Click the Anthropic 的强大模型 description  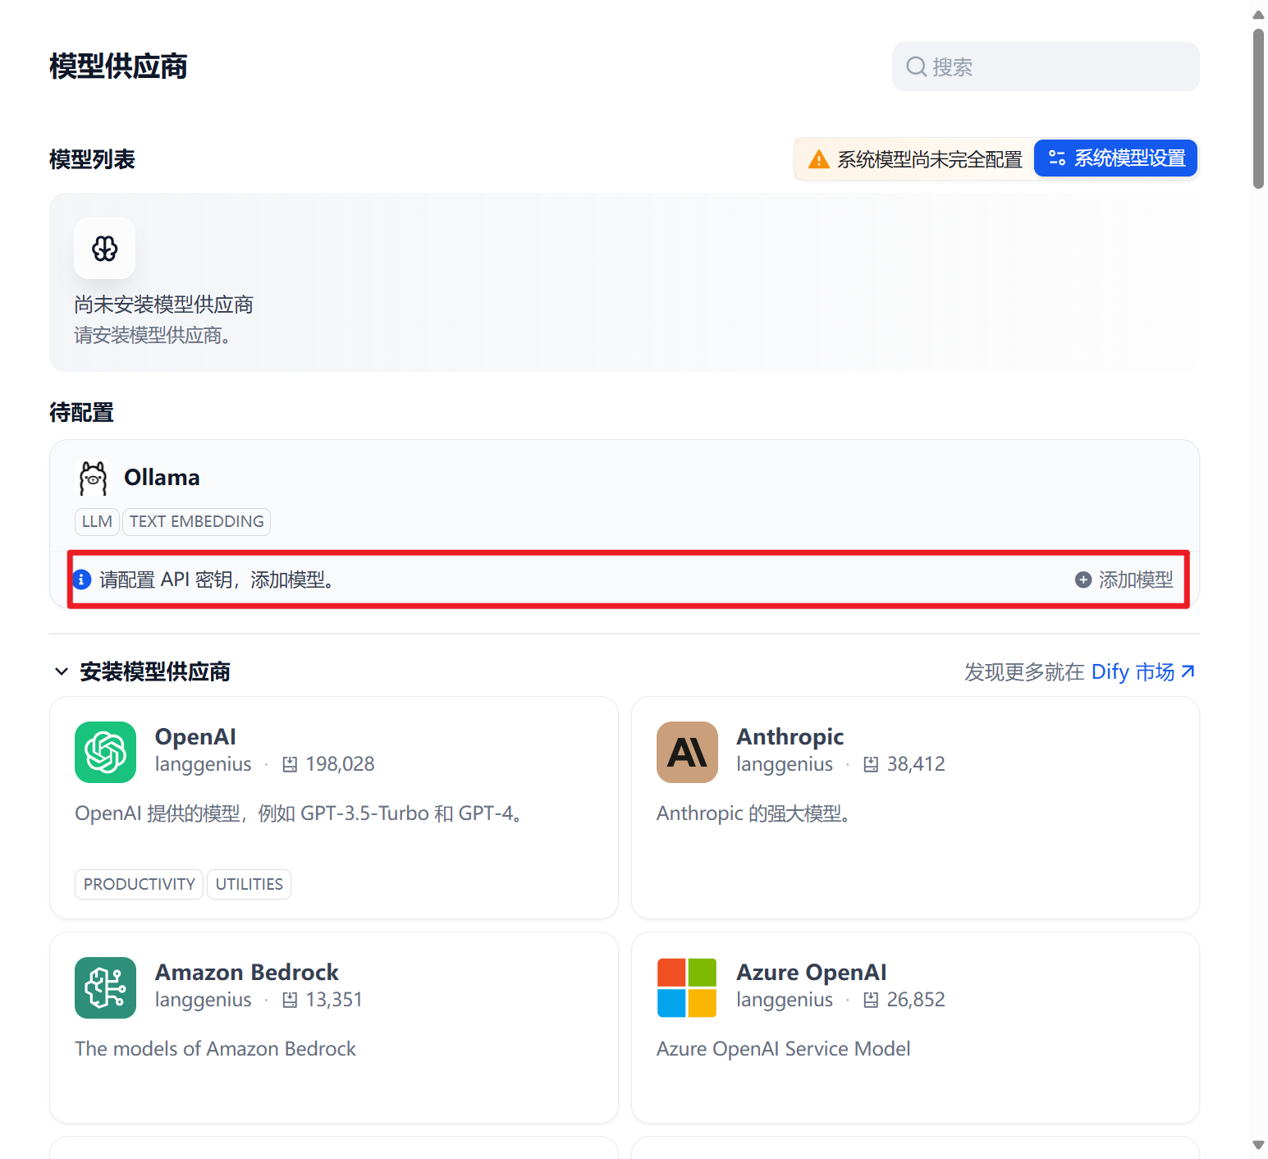(754, 814)
